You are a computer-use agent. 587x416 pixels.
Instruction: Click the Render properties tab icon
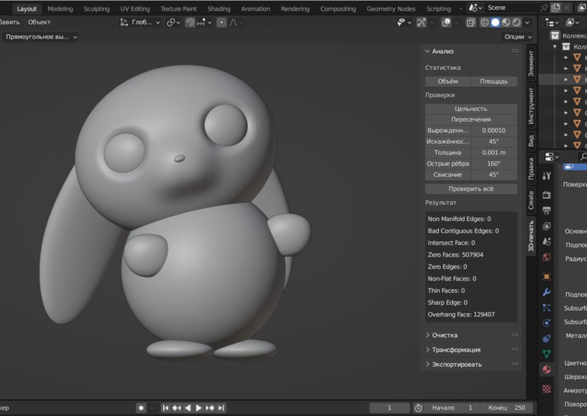[x=547, y=195]
